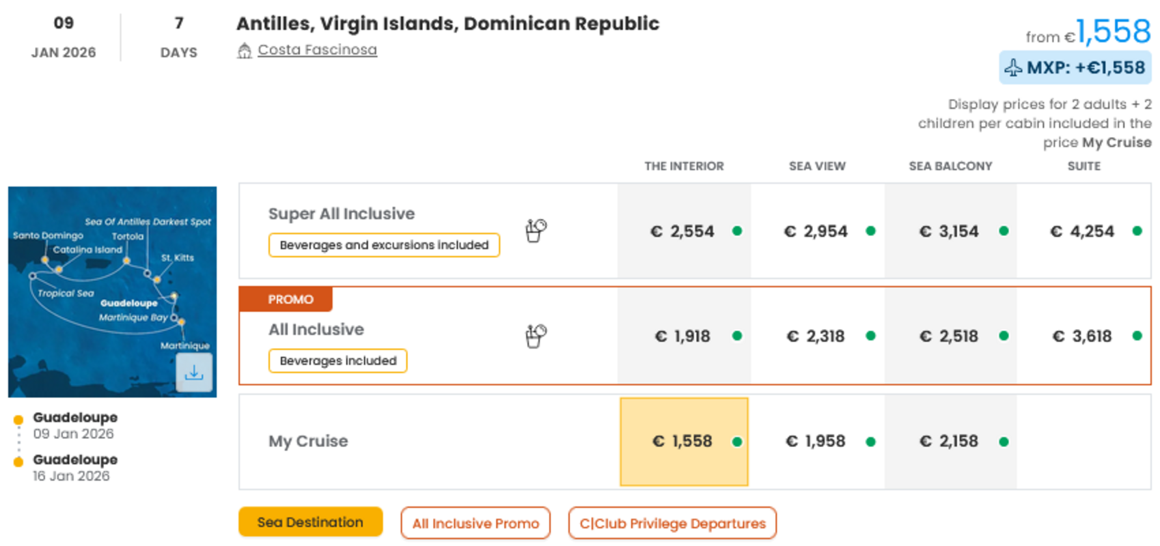
Task: Click the All Inclusive beverage icon
Action: pyautogui.click(x=536, y=336)
